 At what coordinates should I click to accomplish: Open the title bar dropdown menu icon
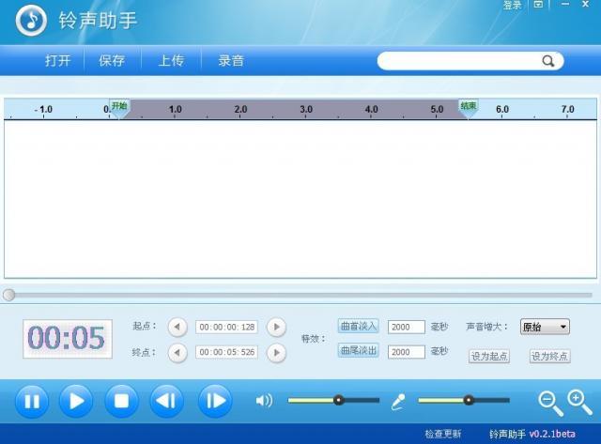coord(538,4)
